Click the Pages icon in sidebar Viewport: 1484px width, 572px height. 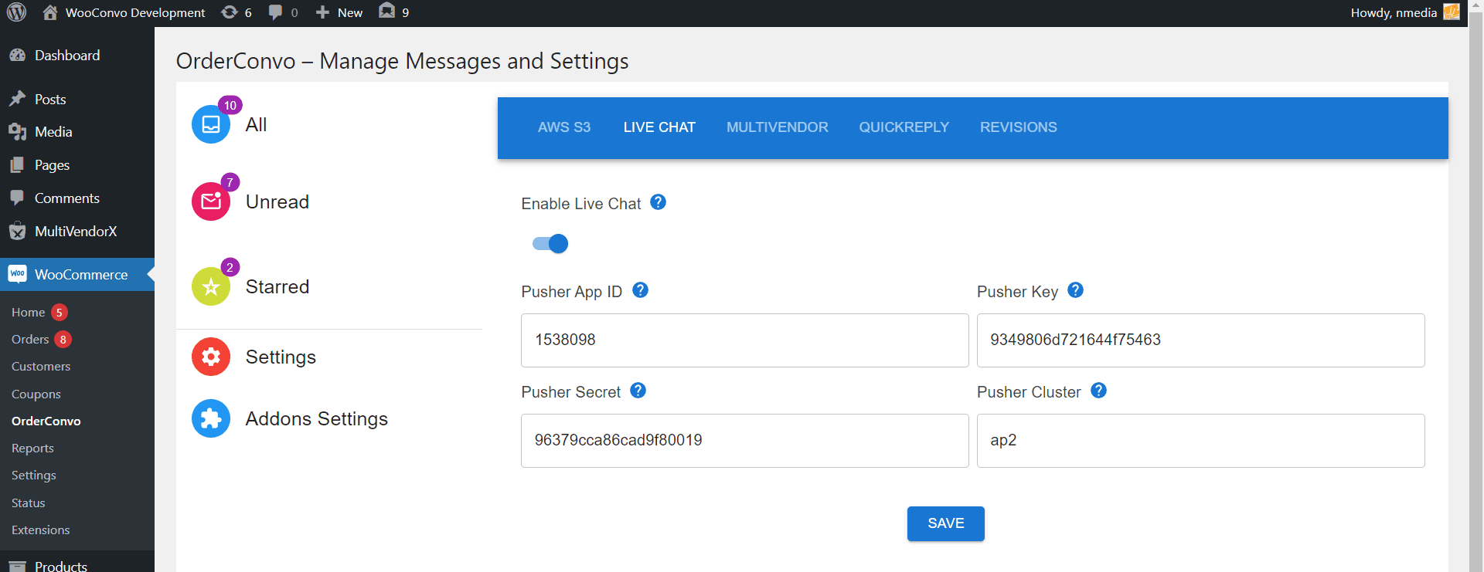[17, 165]
